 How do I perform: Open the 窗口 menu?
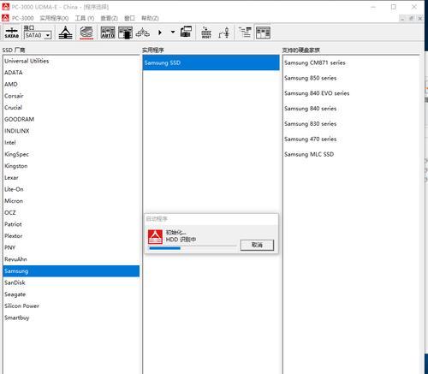(129, 18)
